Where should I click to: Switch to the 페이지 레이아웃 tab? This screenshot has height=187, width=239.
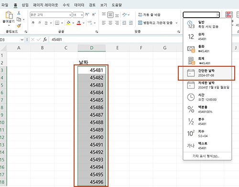tap(45, 5)
